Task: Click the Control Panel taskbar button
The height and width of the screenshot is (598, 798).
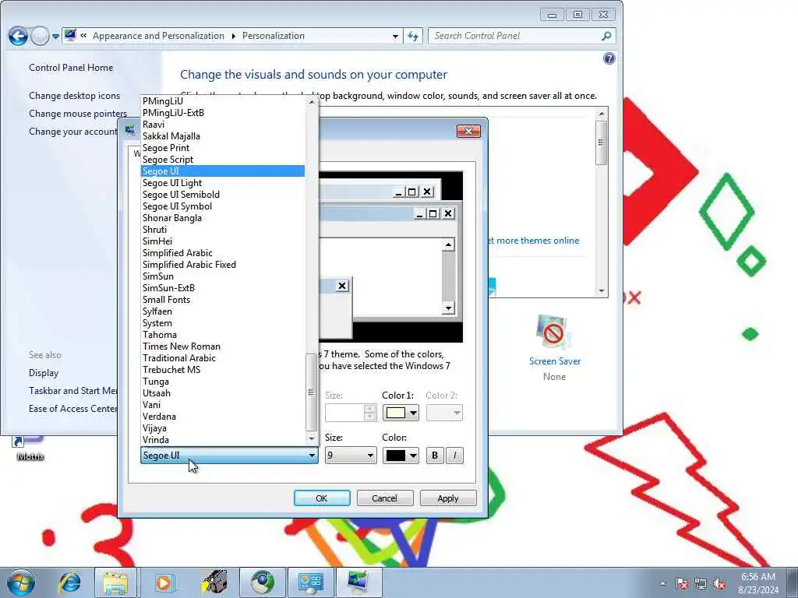Action: click(x=311, y=582)
